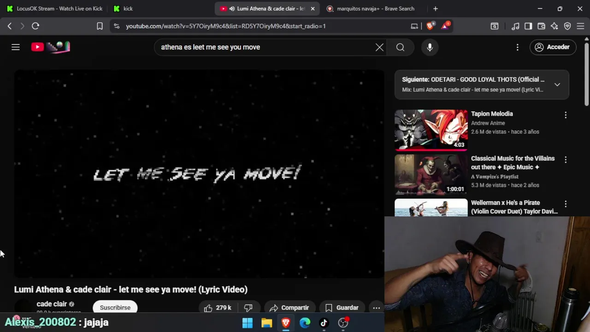Share the video via Compartir

coord(289,308)
